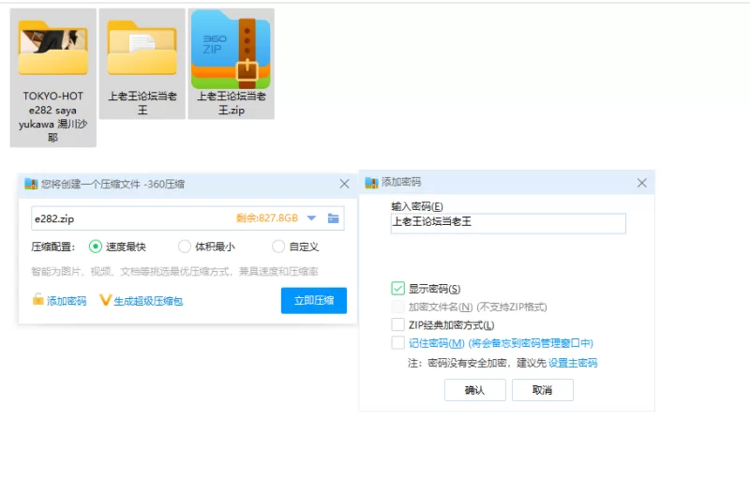The height and width of the screenshot is (495, 750).
Task: Close the 360压缩 create archive dialog
Action: 344,185
